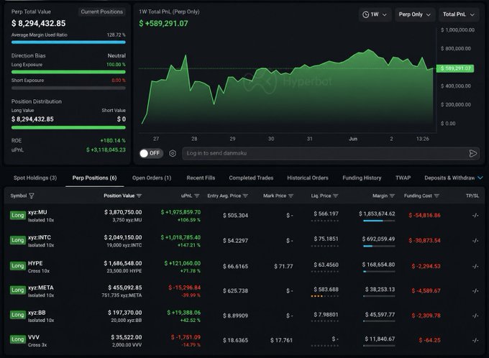Image resolution: width=489 pixels, height=358 pixels.
Task: Click the +180.14 % ROE value
Action: 113,141
